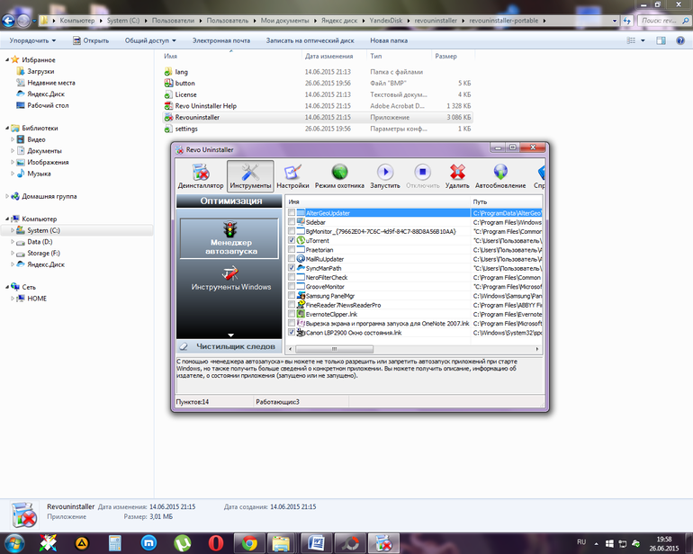Screen dimensions: 693x554
Task: Open the address bar history dropdown
Action: tap(615, 21)
